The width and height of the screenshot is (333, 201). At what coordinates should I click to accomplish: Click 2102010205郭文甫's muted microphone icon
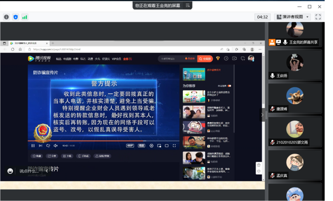pyautogui.click(x=273, y=142)
